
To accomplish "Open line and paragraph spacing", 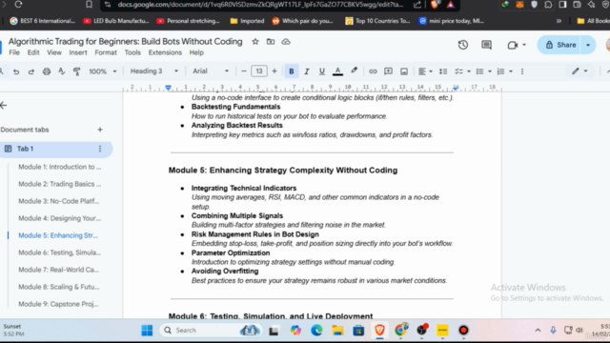I will click(442, 71).
